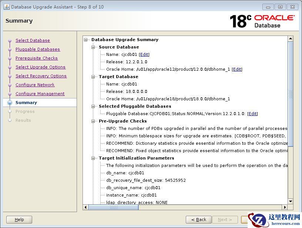This screenshot has height=228, width=302.
Task: Select the target 'Name: cjcdb01' row
Action: click(121, 84)
